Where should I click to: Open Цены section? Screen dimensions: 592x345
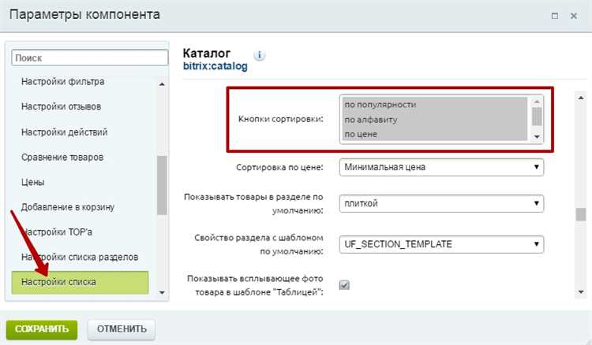click(x=33, y=182)
